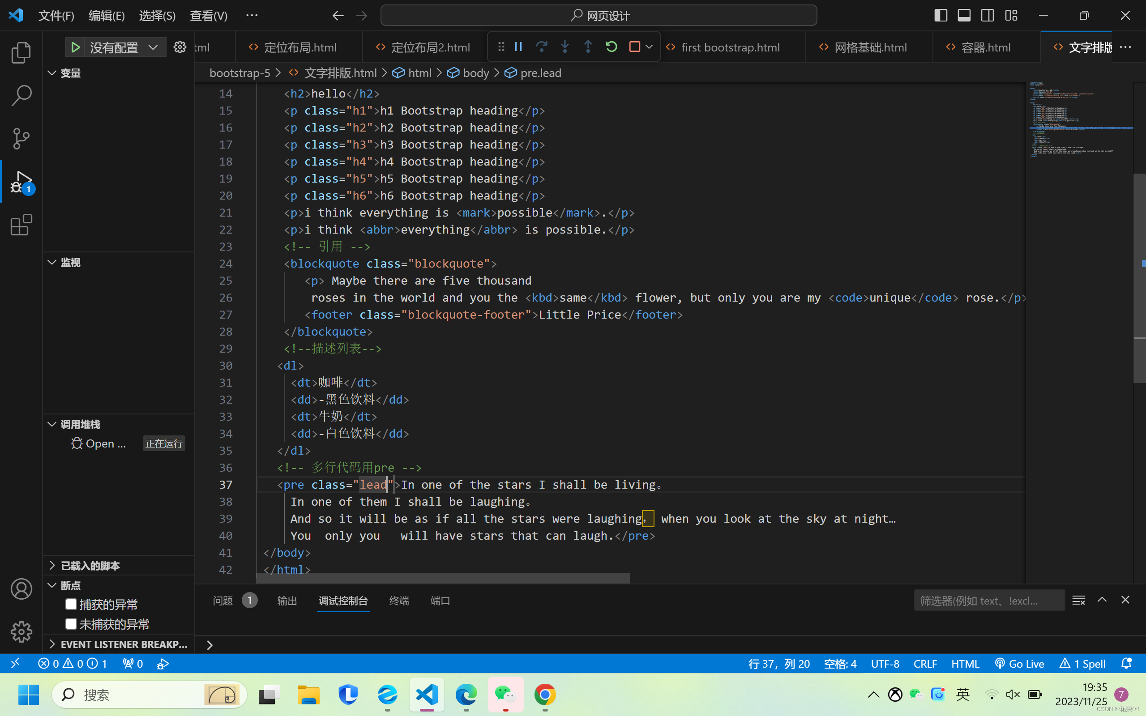Click the debug Restart button
Viewport: 1146px width, 716px height.
coord(611,47)
